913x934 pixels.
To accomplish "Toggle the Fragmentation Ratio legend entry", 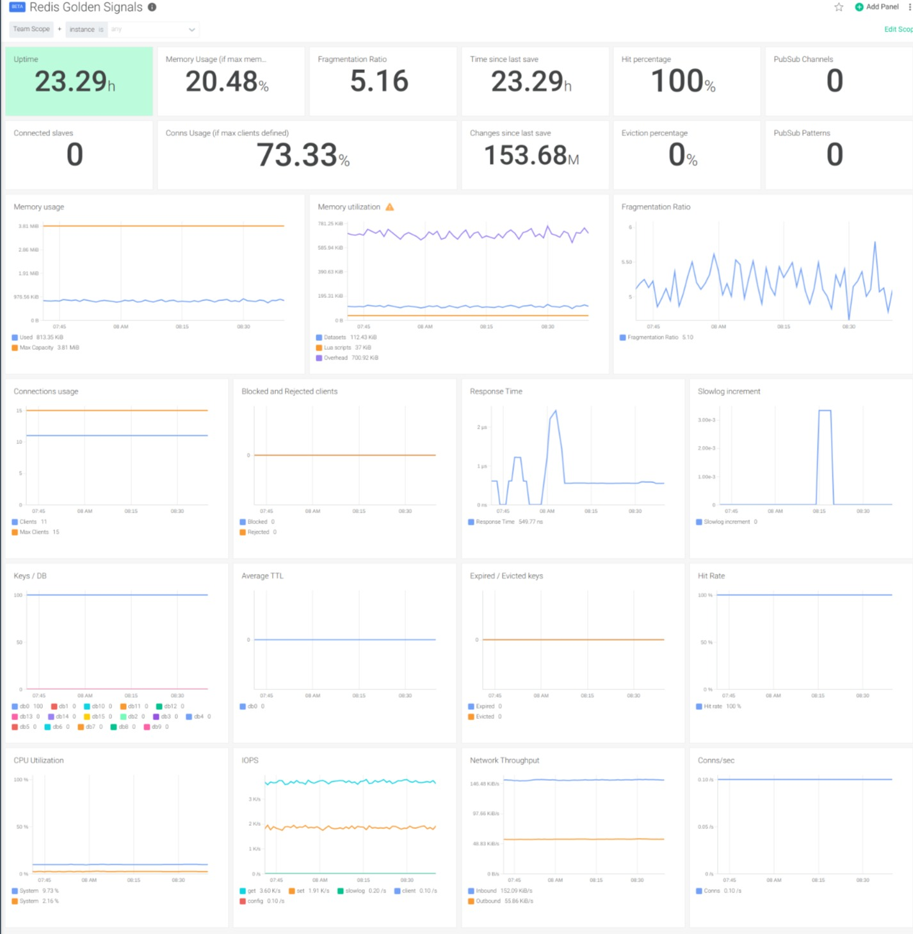I will coord(656,337).
